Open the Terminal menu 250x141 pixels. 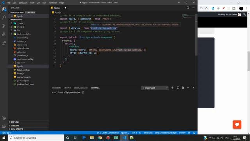tap(53, 3)
